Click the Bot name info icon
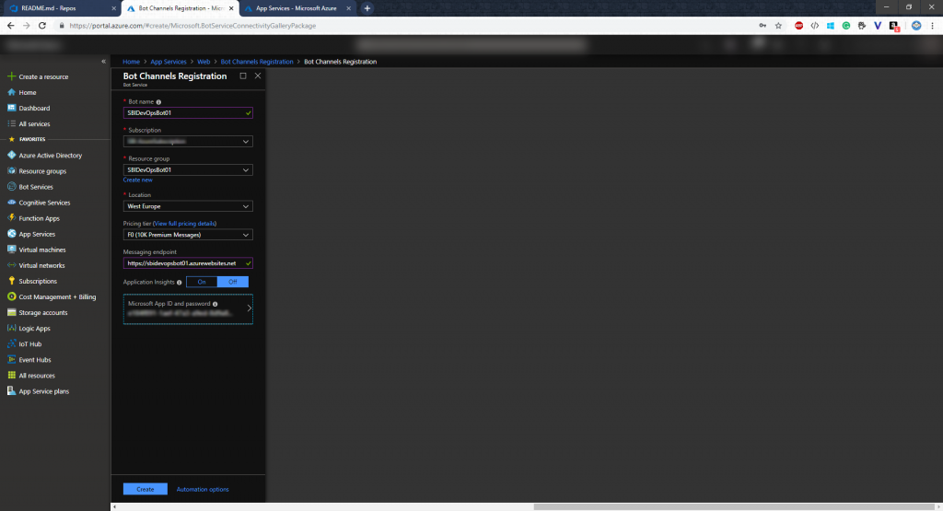The height and width of the screenshot is (511, 943). click(158, 102)
